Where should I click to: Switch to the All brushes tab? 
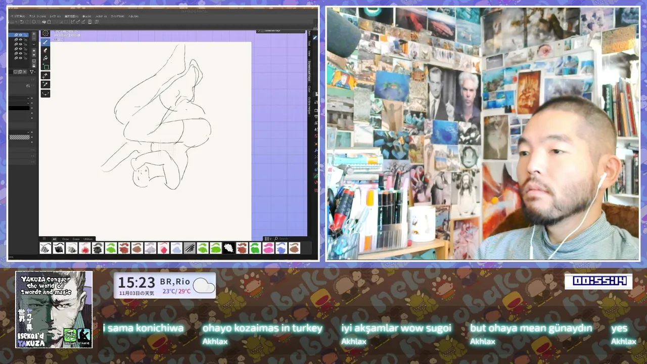(55, 239)
